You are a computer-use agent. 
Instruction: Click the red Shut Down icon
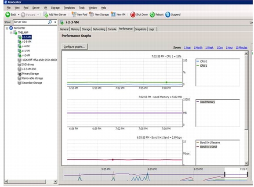(133, 14)
